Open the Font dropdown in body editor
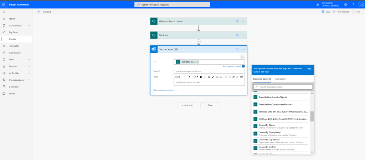The image size is (365, 160). point(182,77)
